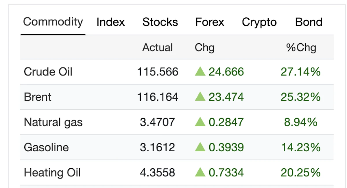347x188 pixels.
Task: Click the up arrow in Heating Oil row
Action: (200, 172)
